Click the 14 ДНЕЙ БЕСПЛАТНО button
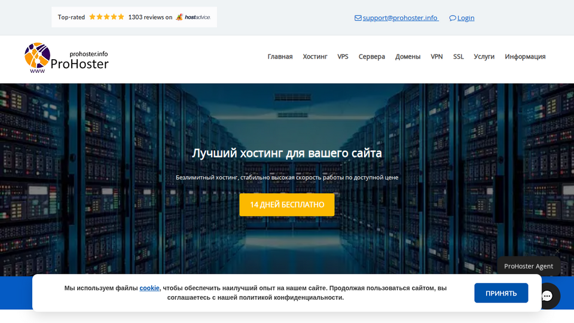 pyautogui.click(x=287, y=205)
